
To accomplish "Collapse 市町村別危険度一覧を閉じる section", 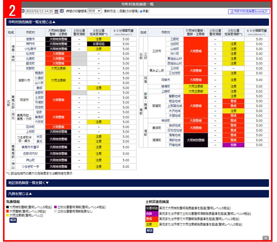I will pyautogui.click(x=137, y=22).
